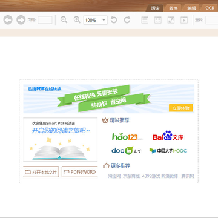Open the 100% zoom level dropdown

point(96,20)
